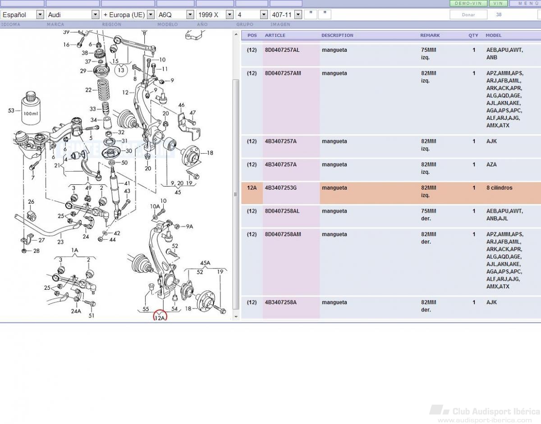Select article 8D0407257AM

pos(283,73)
